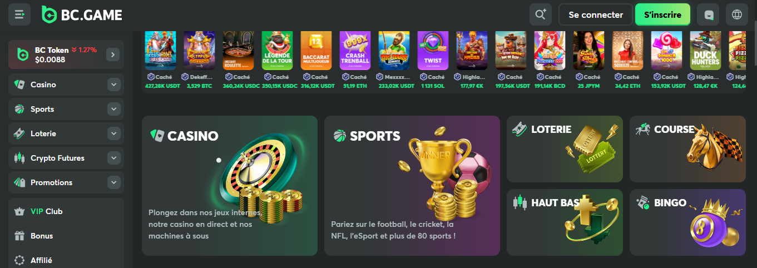Collapse the sidebar with the hamburger icon
Viewport: 757px width, 268px height.
pyautogui.click(x=19, y=14)
